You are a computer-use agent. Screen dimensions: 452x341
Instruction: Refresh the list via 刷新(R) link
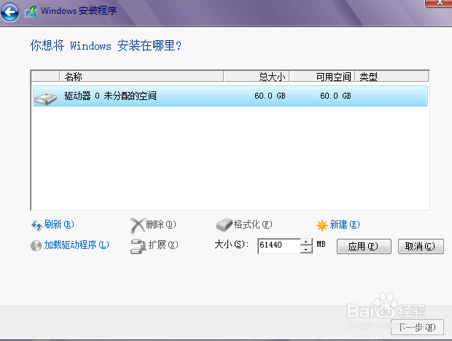pyautogui.click(x=59, y=224)
